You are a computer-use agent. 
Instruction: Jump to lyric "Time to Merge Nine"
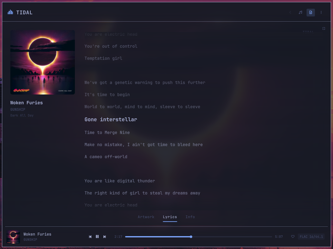pos(107,133)
